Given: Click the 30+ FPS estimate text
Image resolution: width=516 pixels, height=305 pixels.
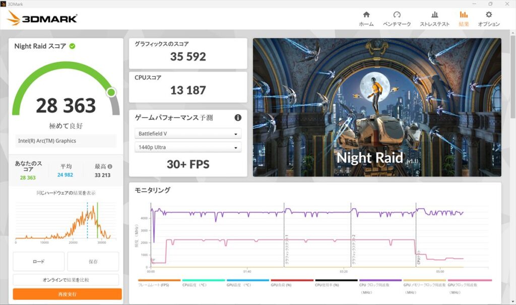Looking at the screenshot, I should [188, 164].
